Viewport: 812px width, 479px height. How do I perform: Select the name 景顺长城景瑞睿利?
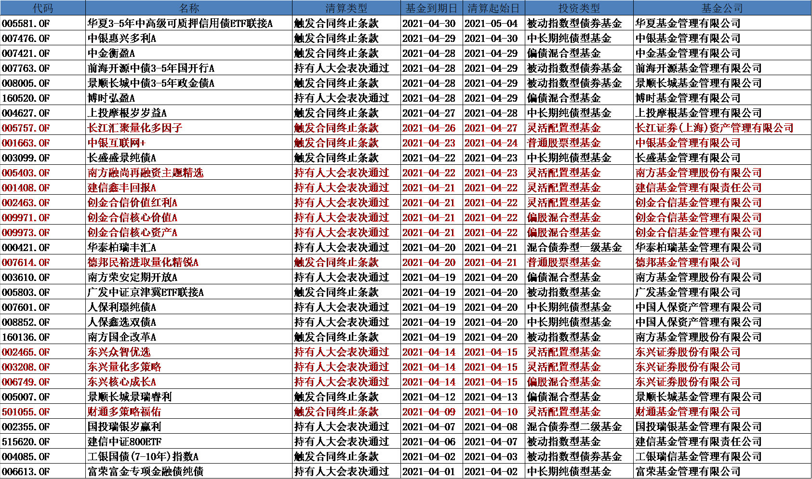tap(130, 397)
